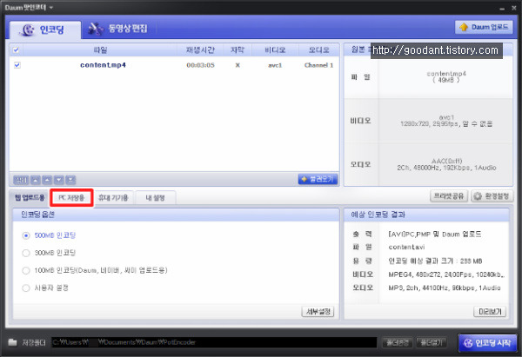Screen dimensions: 522x357
Task: Minimize the Daum 팟인코더 window
Action: [x=502, y=8]
